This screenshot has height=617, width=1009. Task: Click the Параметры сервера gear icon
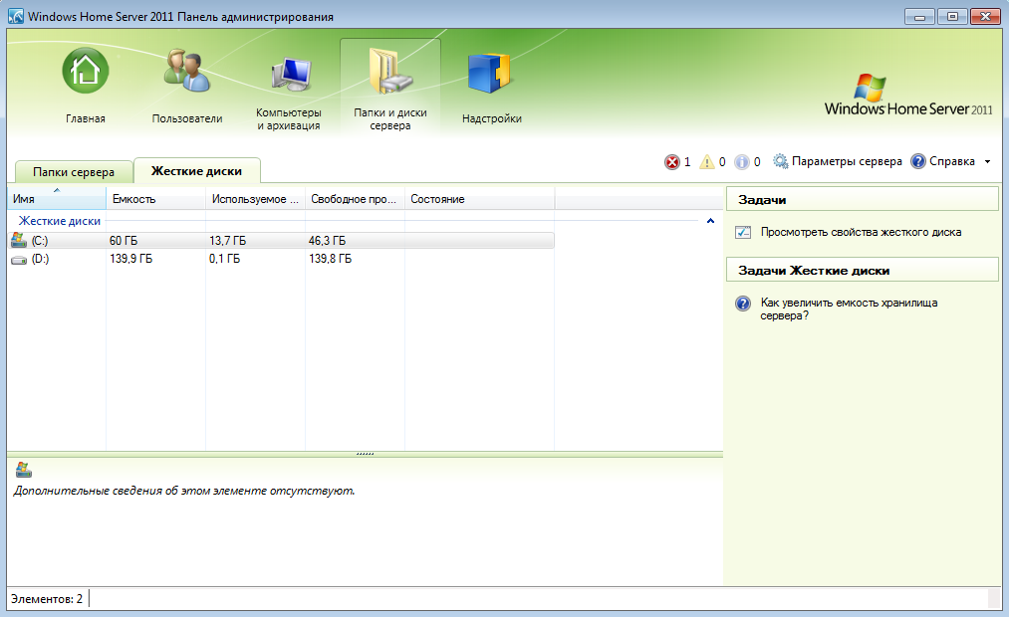pos(780,161)
